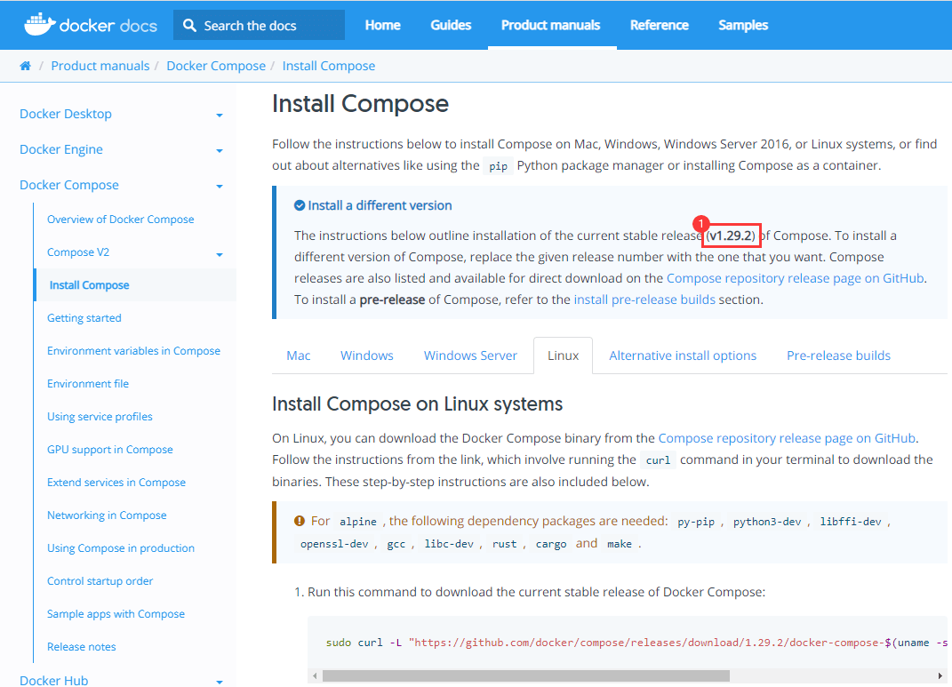952x687 pixels.
Task: Expand Compose V2 sidebar arrow
Action: (x=220, y=254)
